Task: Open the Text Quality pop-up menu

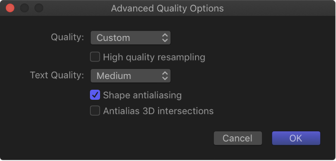Action: tap(130, 76)
